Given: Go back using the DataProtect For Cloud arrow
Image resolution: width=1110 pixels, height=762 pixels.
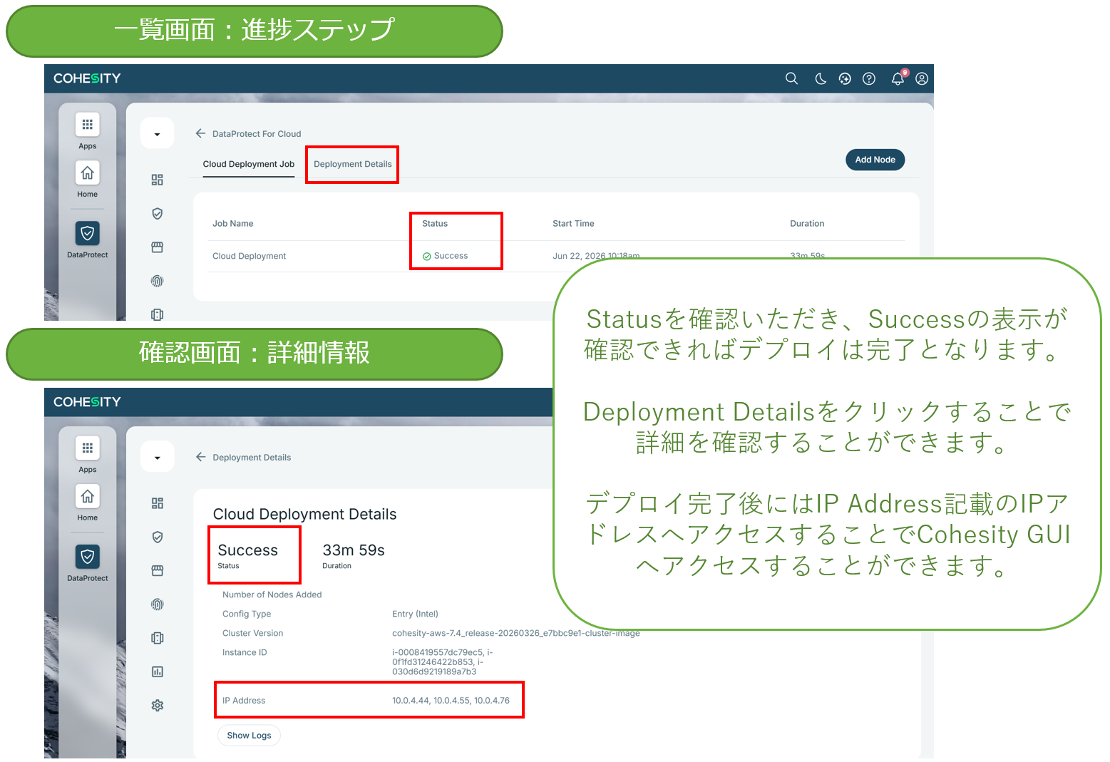Looking at the screenshot, I should [201, 133].
